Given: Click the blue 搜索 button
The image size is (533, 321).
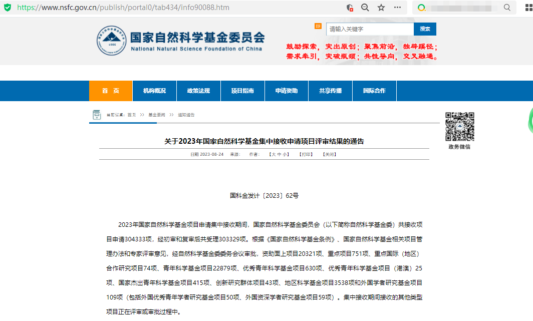Looking at the screenshot, I should tap(425, 29).
